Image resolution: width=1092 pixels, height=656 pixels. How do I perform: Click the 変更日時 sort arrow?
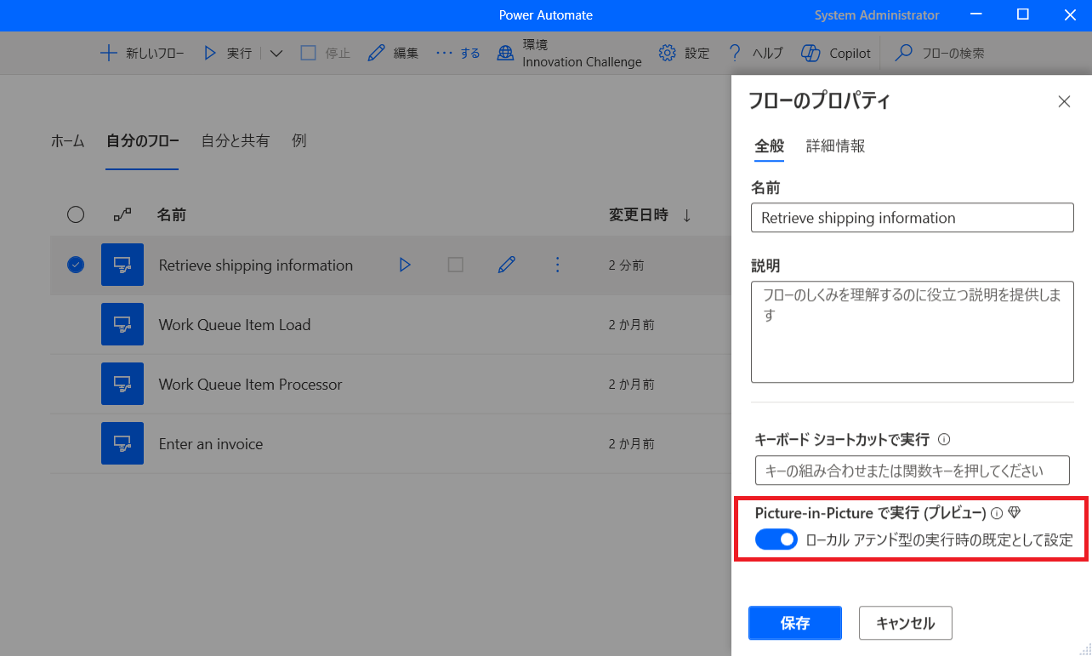pyautogui.click(x=686, y=215)
